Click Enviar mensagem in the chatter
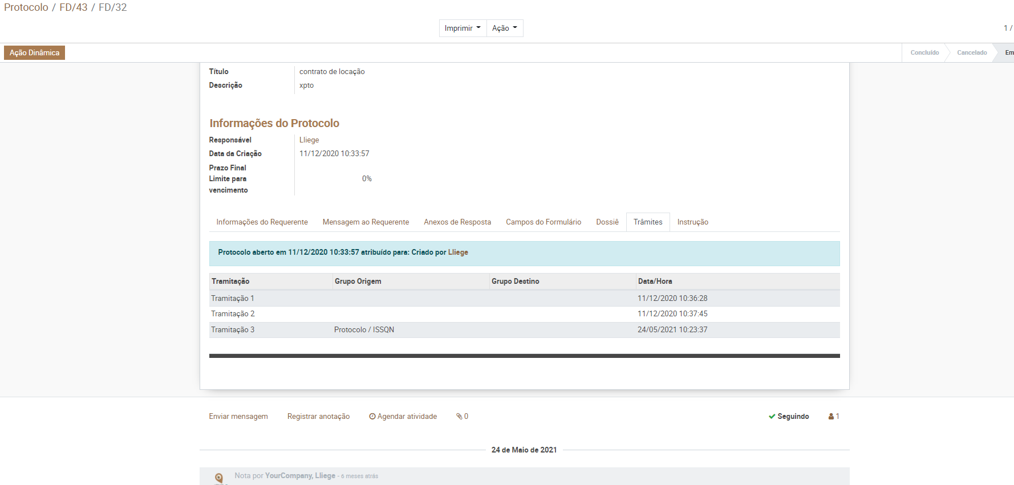The image size is (1014, 485). pyautogui.click(x=238, y=417)
